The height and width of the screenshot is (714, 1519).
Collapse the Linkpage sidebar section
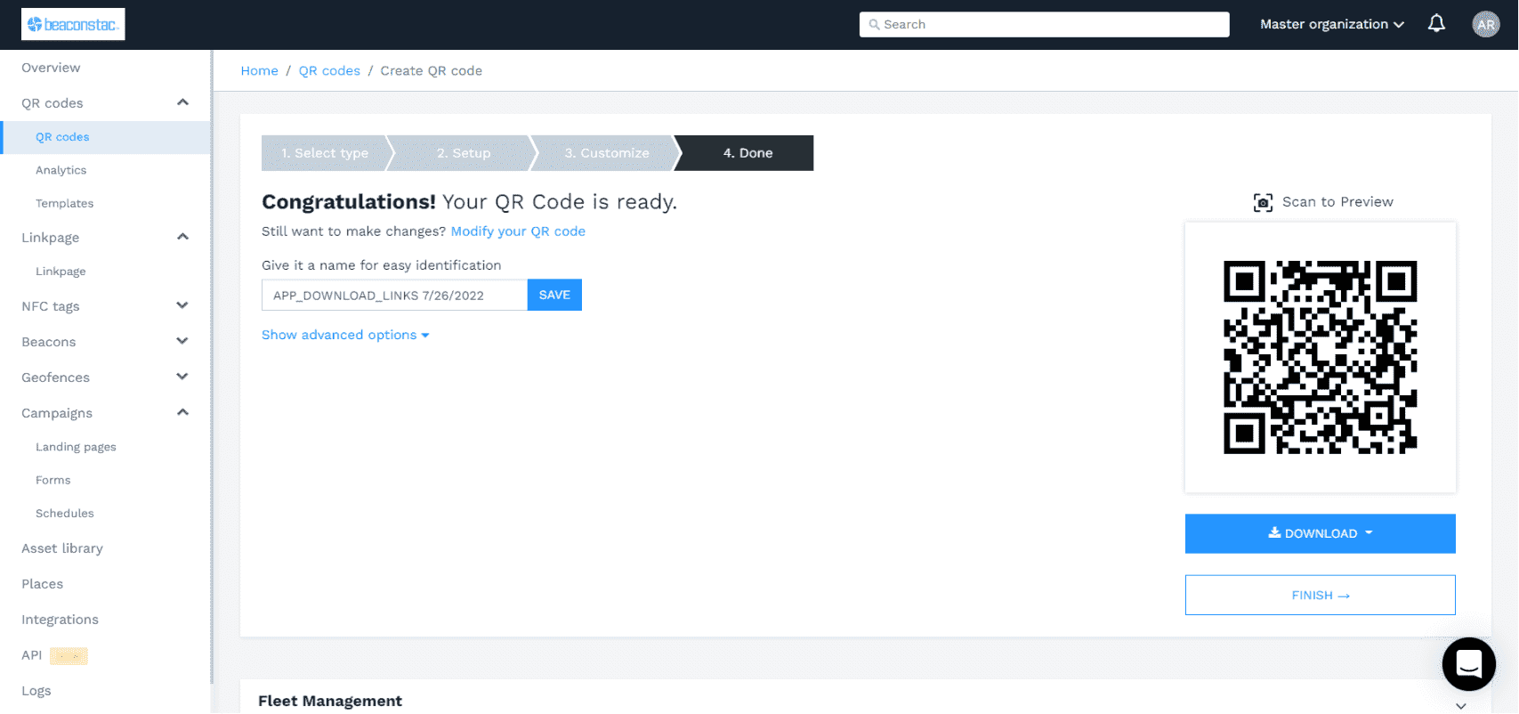[x=182, y=237]
